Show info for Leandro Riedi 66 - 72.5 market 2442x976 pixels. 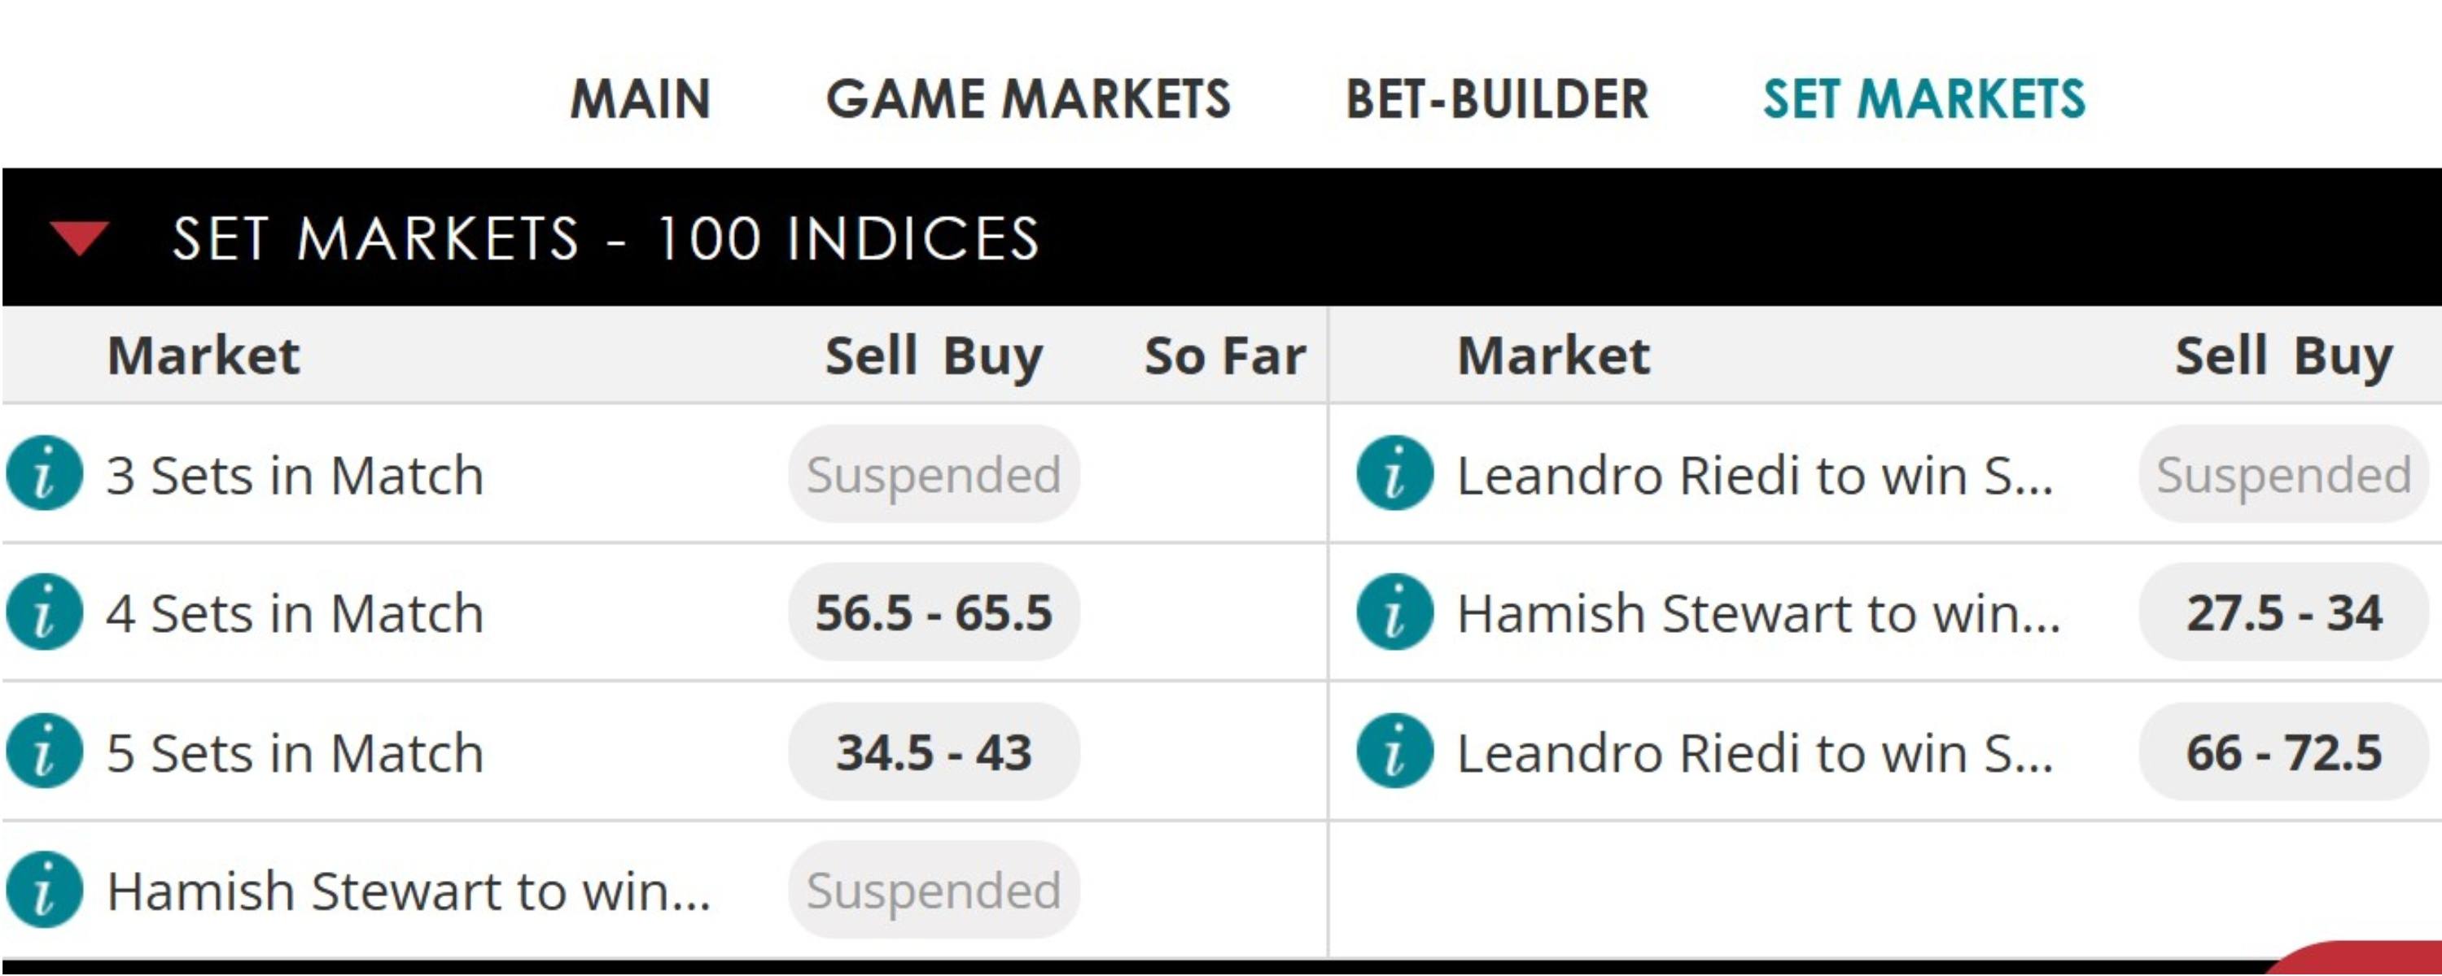click(x=1394, y=752)
